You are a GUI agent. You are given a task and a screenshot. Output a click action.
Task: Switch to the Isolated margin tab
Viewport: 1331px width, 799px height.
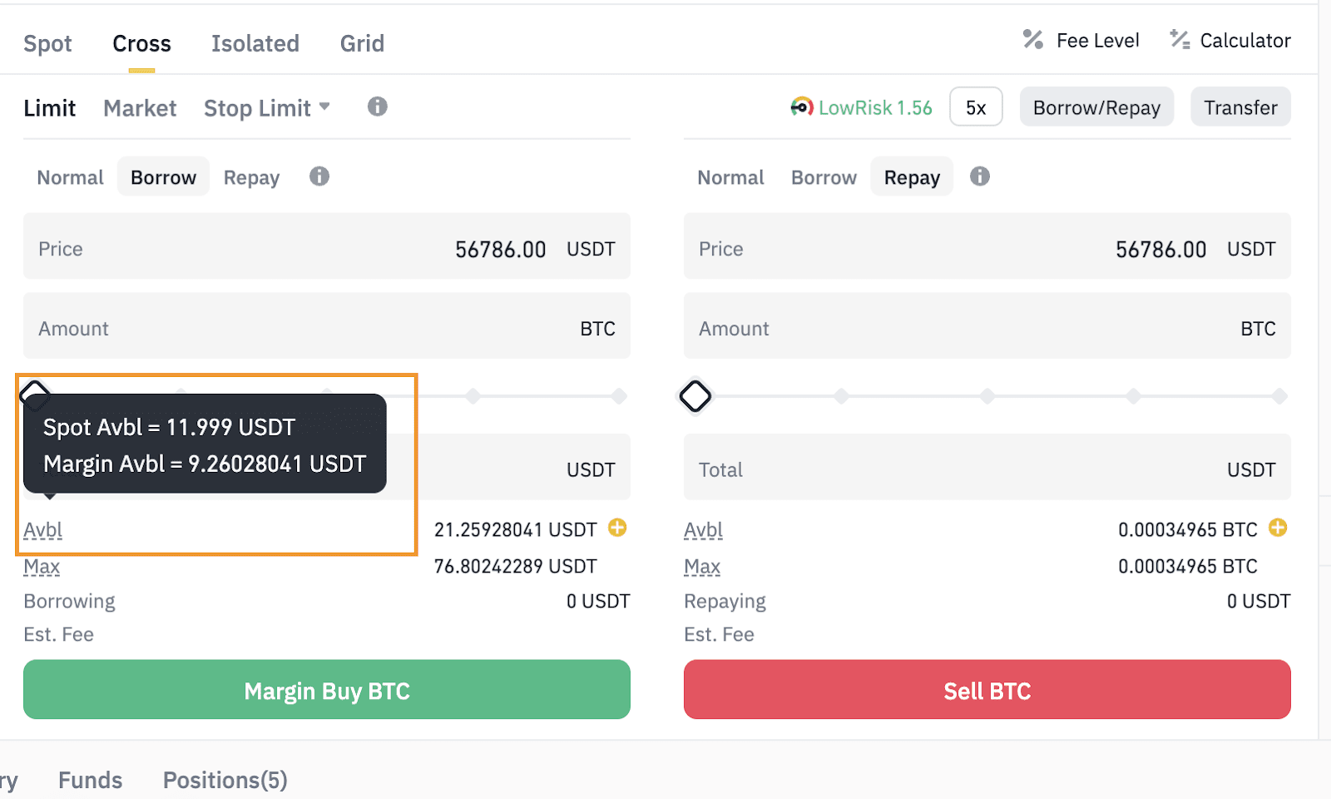[255, 43]
